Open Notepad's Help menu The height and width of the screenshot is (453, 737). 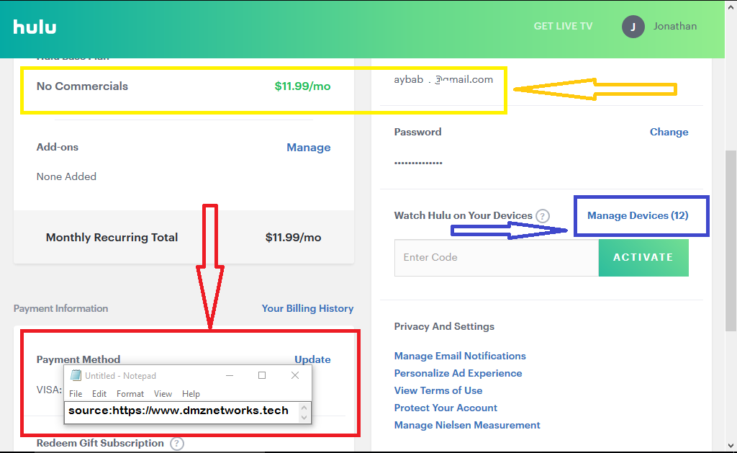(191, 394)
